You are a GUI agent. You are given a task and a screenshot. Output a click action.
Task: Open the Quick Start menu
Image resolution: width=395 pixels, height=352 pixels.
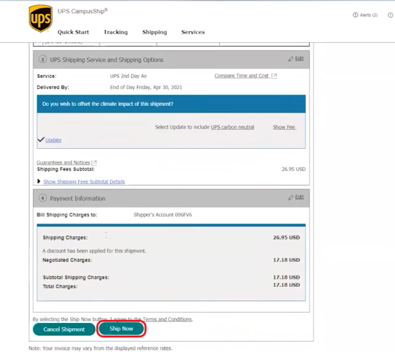[73, 32]
